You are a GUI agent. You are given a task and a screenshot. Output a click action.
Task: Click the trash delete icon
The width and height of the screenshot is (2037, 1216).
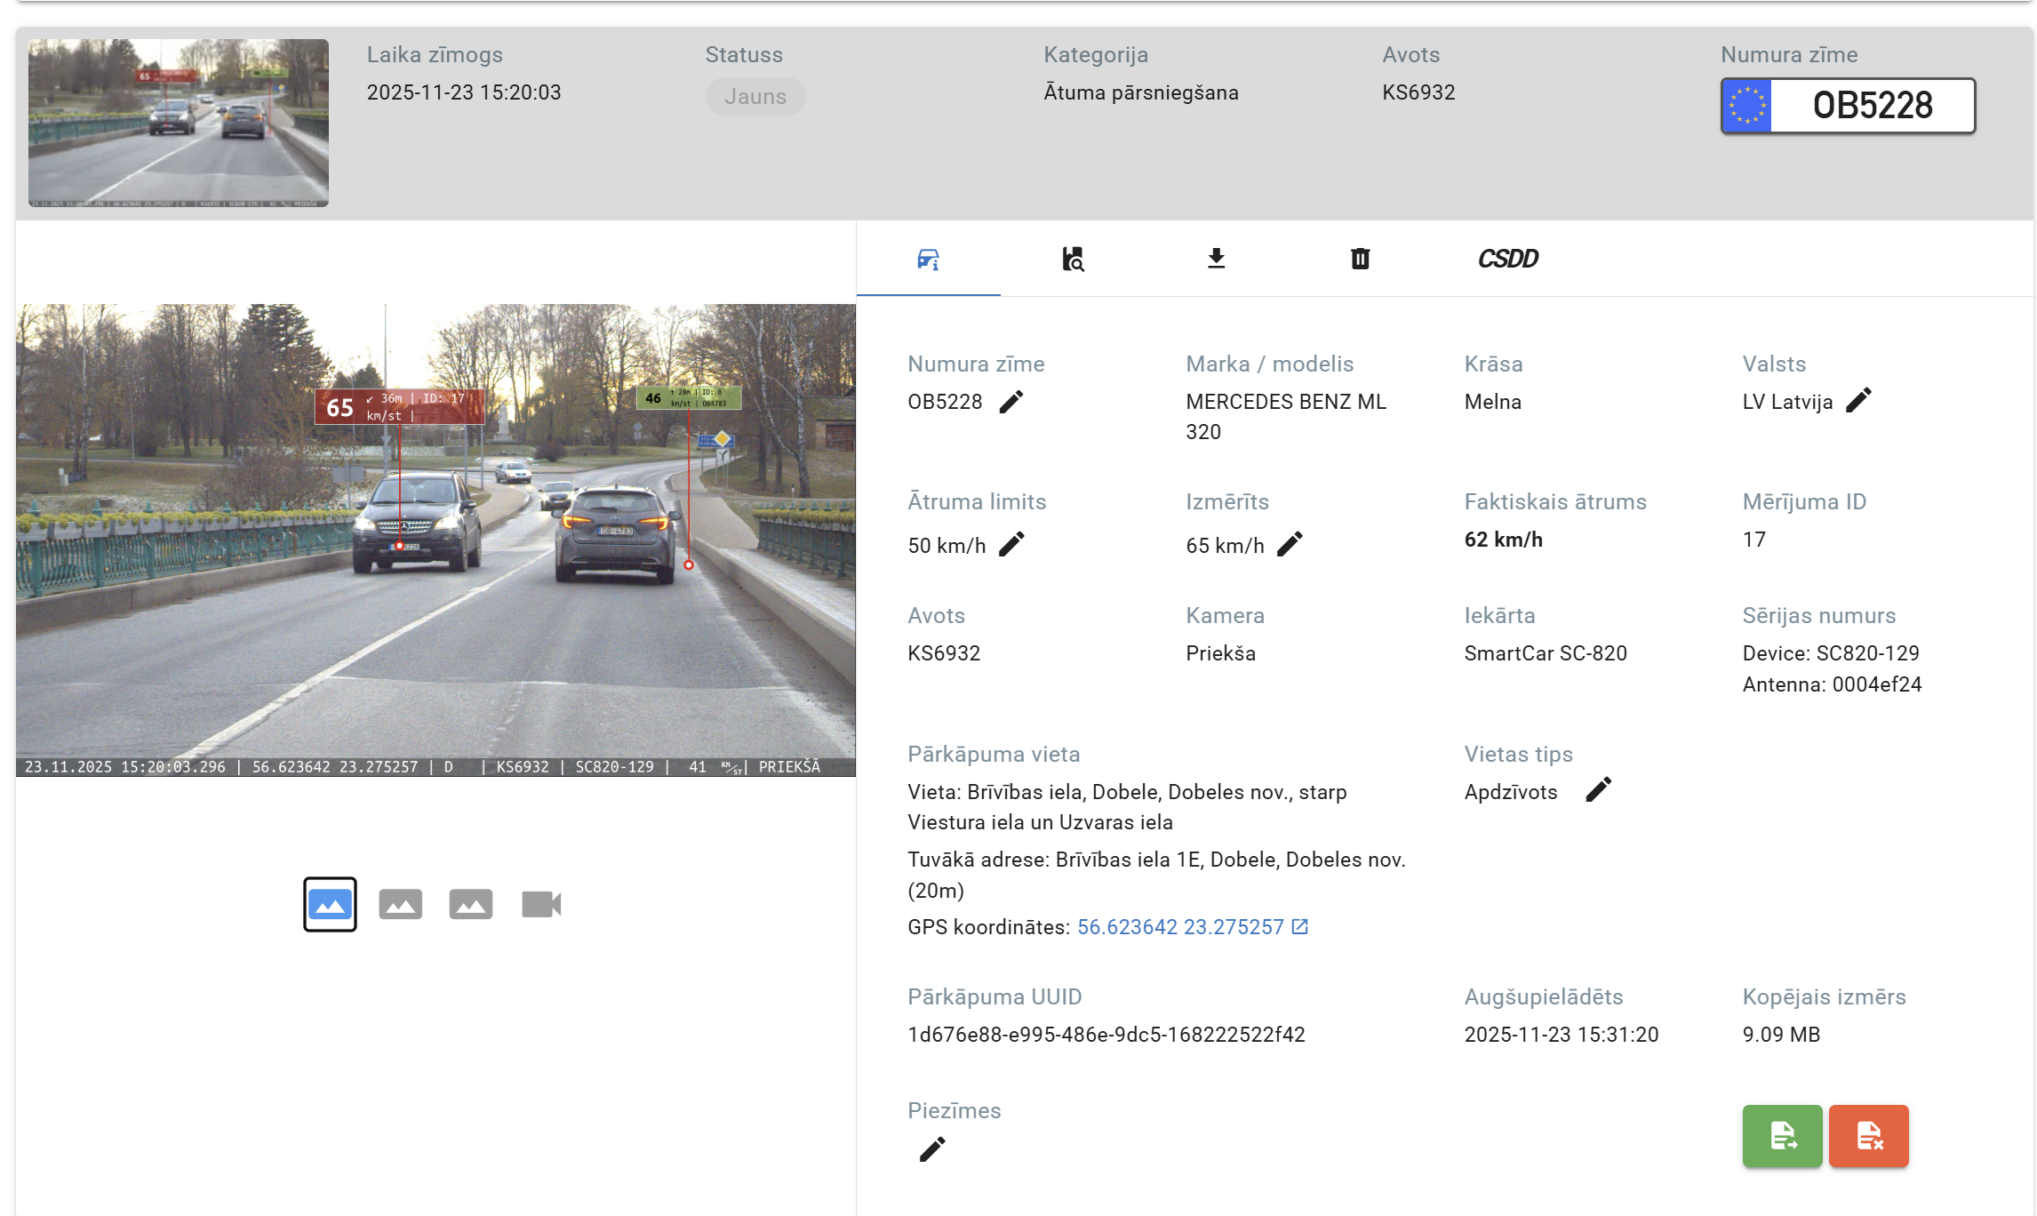[x=1360, y=259]
